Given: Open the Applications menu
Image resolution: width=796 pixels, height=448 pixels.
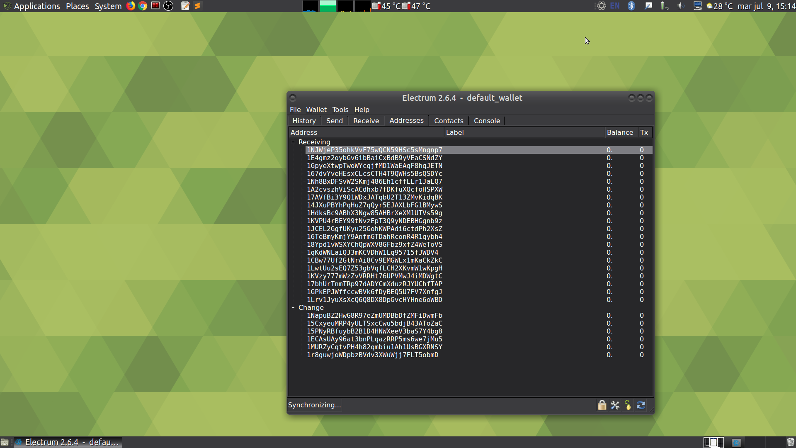Looking at the screenshot, I should coord(37,6).
